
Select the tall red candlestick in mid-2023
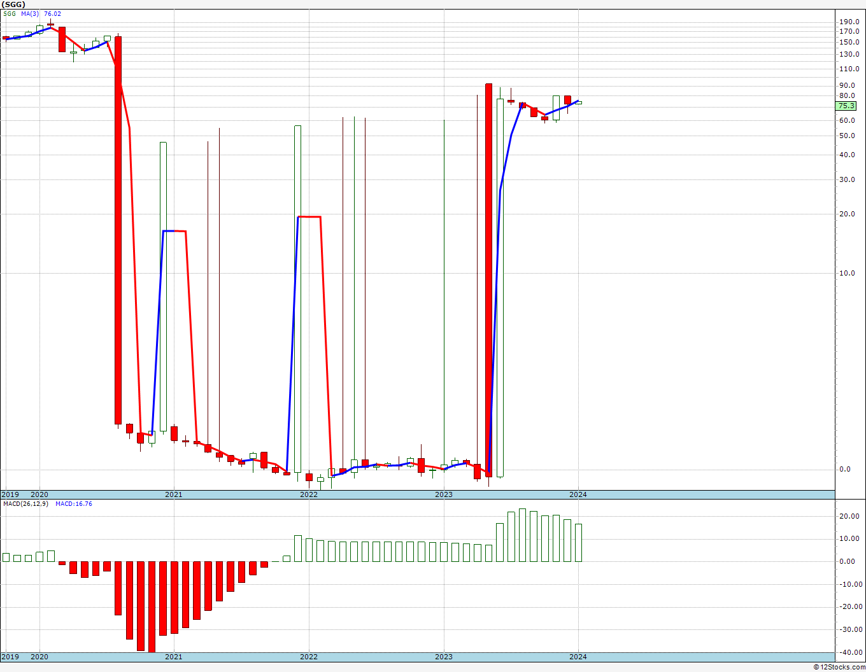488,280
